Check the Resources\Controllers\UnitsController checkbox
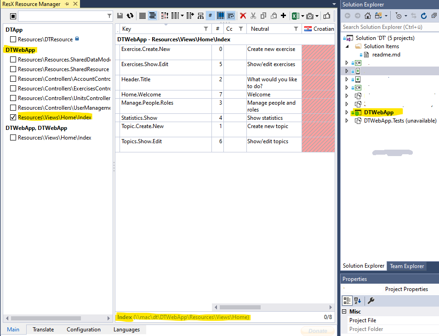The width and height of the screenshot is (439, 336). tap(12, 98)
